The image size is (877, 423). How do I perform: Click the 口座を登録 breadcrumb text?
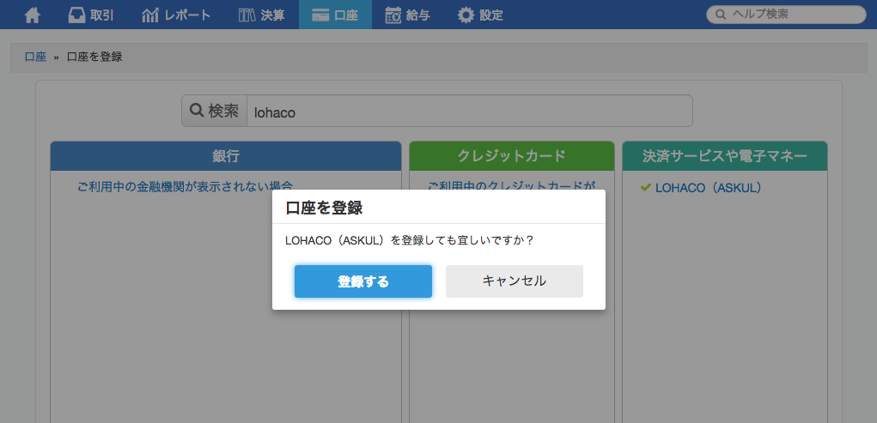(94, 57)
